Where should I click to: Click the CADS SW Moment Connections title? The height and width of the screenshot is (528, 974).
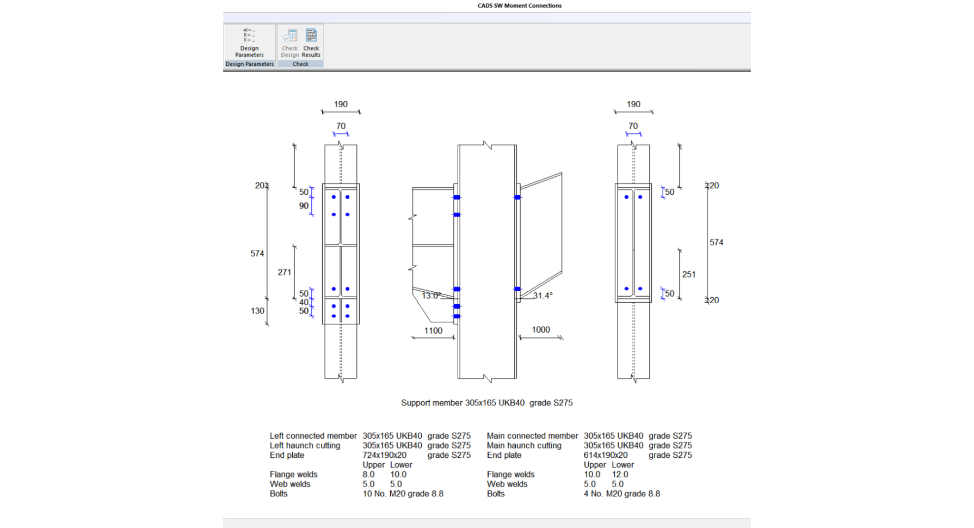(519, 5)
